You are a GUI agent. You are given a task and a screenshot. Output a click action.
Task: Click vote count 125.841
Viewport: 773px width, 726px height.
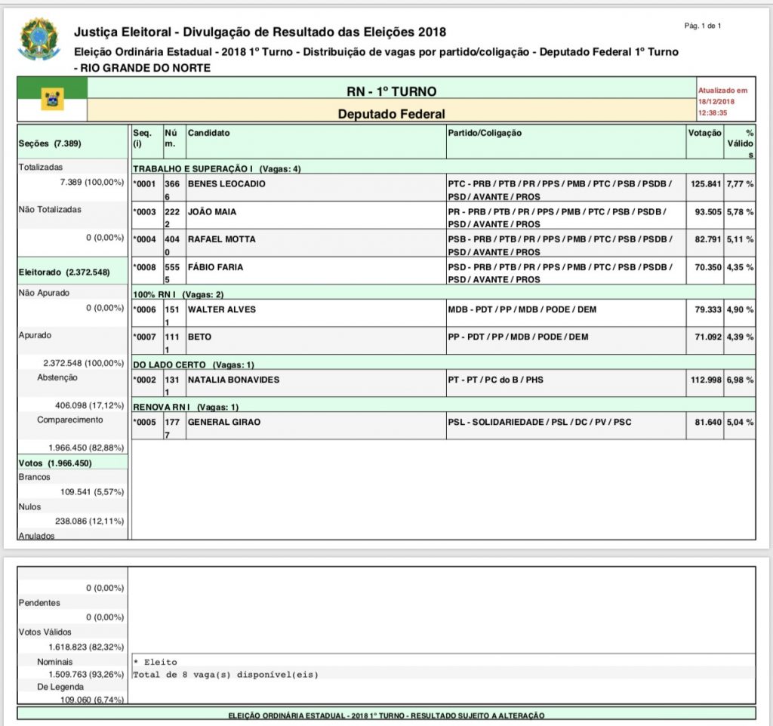[706, 184]
